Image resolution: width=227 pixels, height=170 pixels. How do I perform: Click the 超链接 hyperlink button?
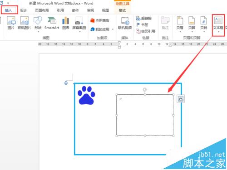click(x=144, y=18)
